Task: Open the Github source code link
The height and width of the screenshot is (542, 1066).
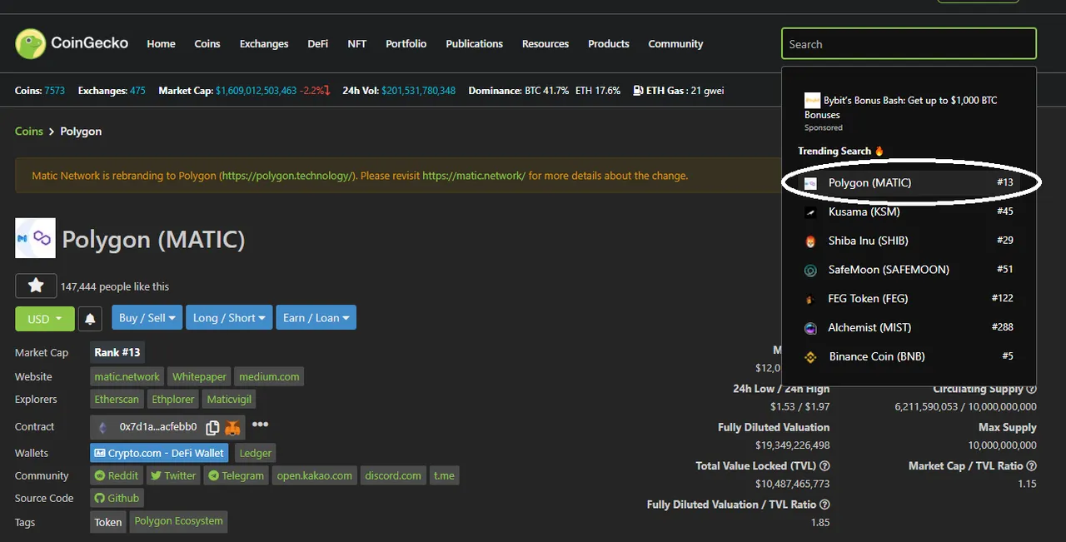Action: [x=117, y=498]
